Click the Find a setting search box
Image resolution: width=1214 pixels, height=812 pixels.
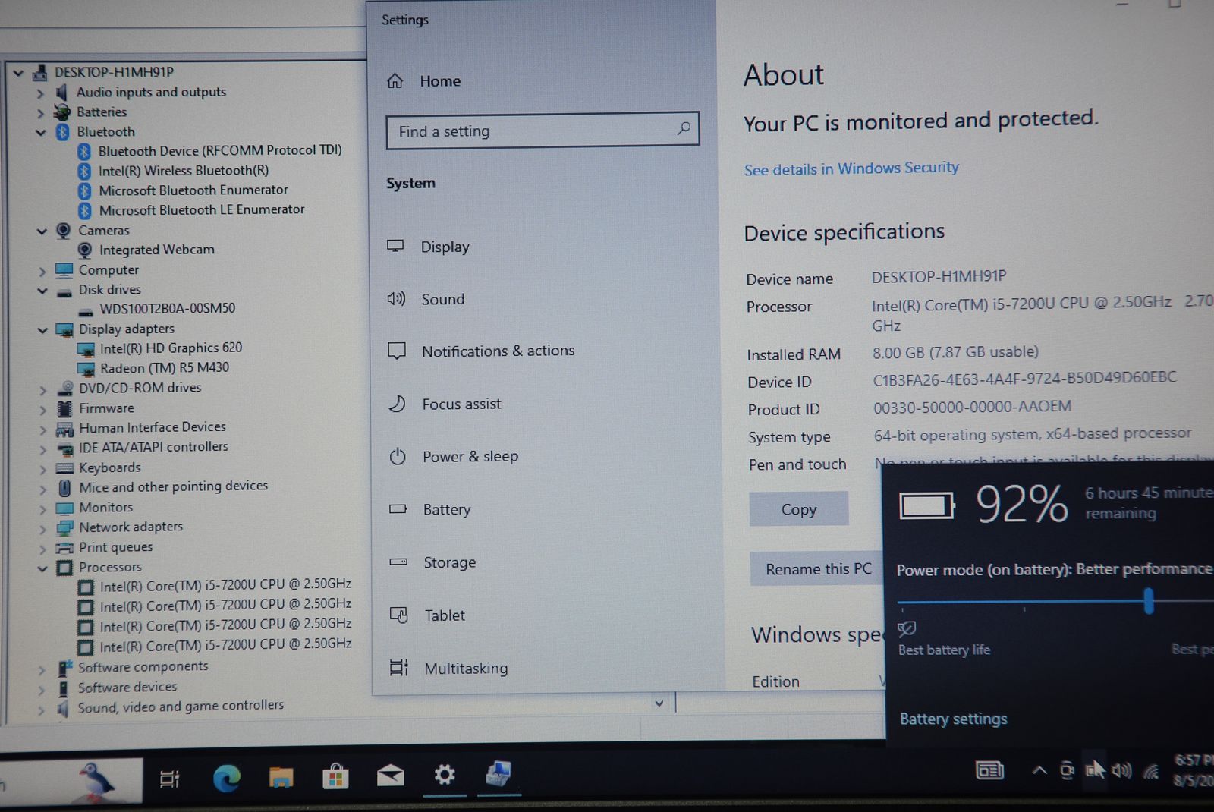[x=531, y=131]
